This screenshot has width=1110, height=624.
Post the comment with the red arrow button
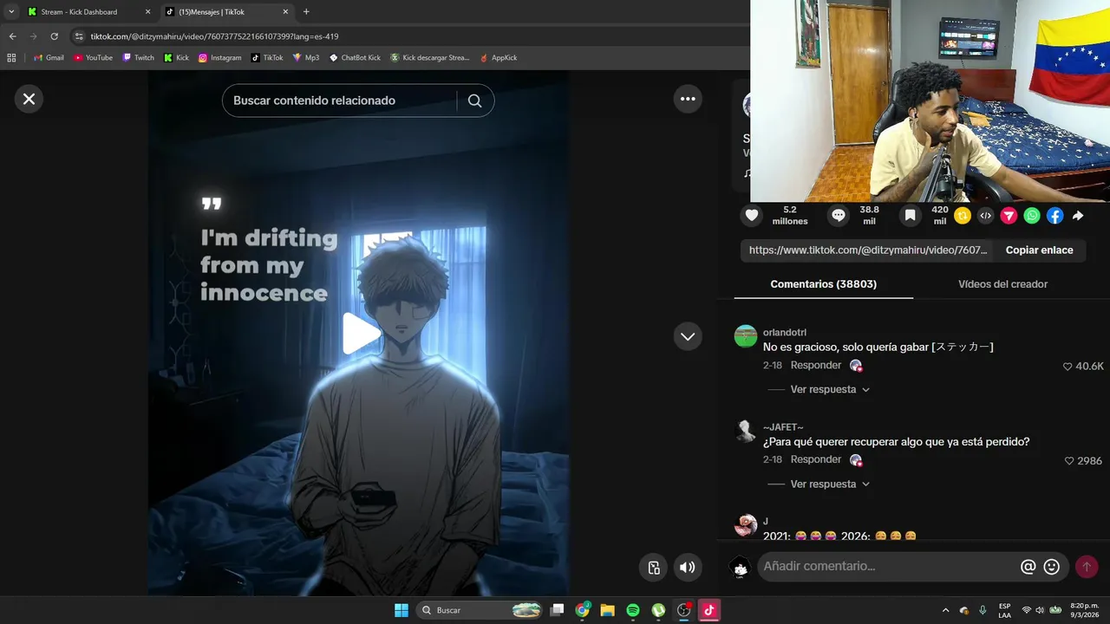pos(1086,567)
